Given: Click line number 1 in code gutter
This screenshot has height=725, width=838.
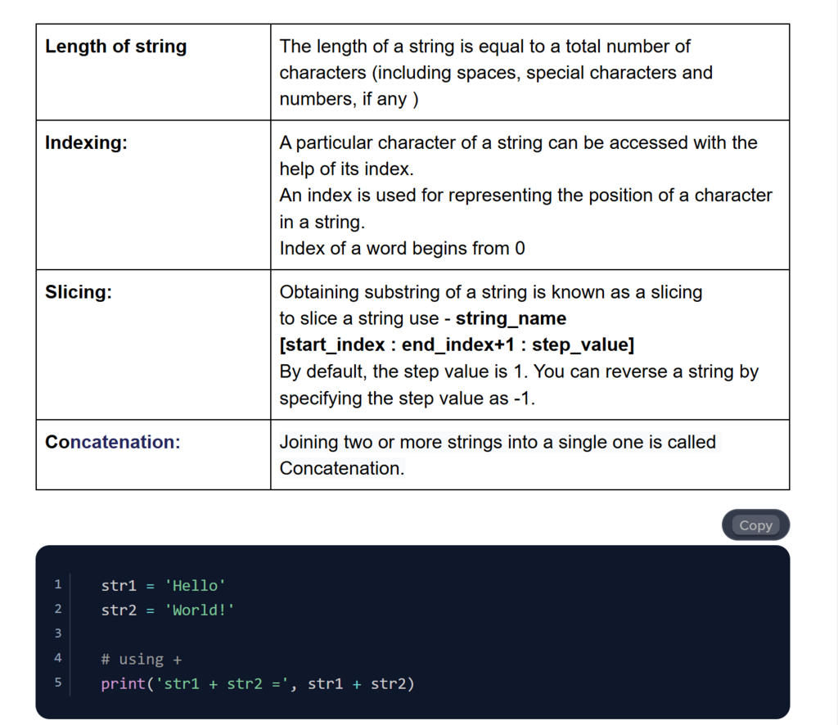Looking at the screenshot, I should (x=58, y=584).
